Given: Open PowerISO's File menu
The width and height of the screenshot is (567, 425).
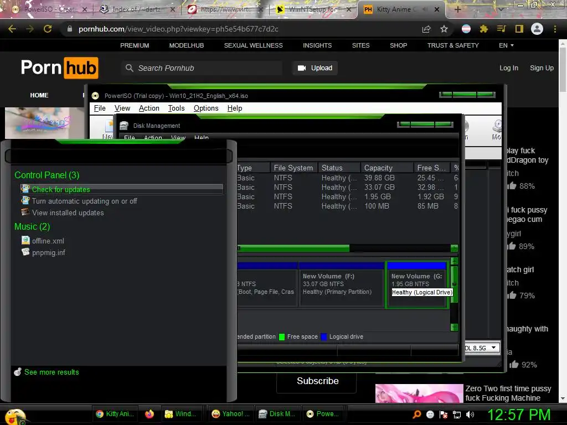Looking at the screenshot, I should pos(100,108).
